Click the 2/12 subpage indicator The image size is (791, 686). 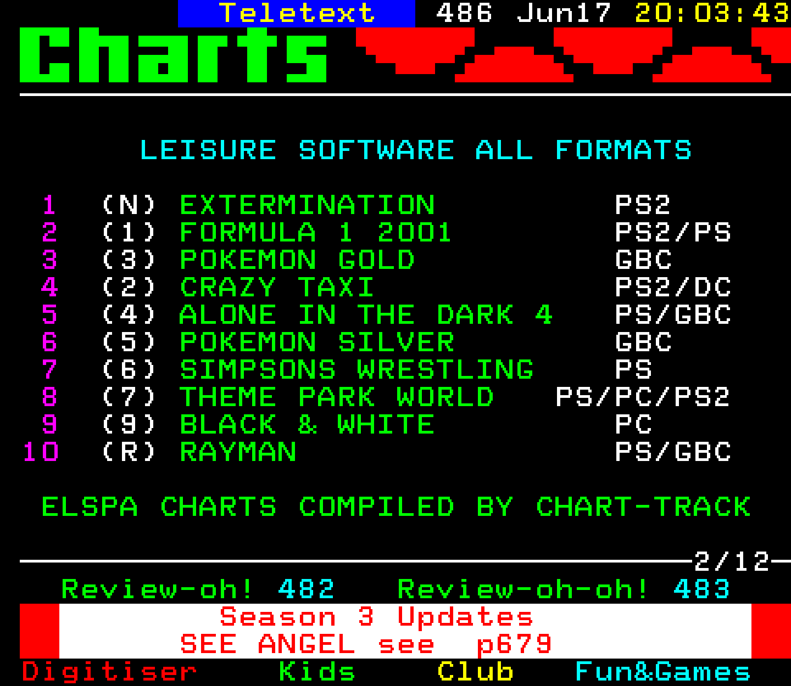tap(732, 562)
